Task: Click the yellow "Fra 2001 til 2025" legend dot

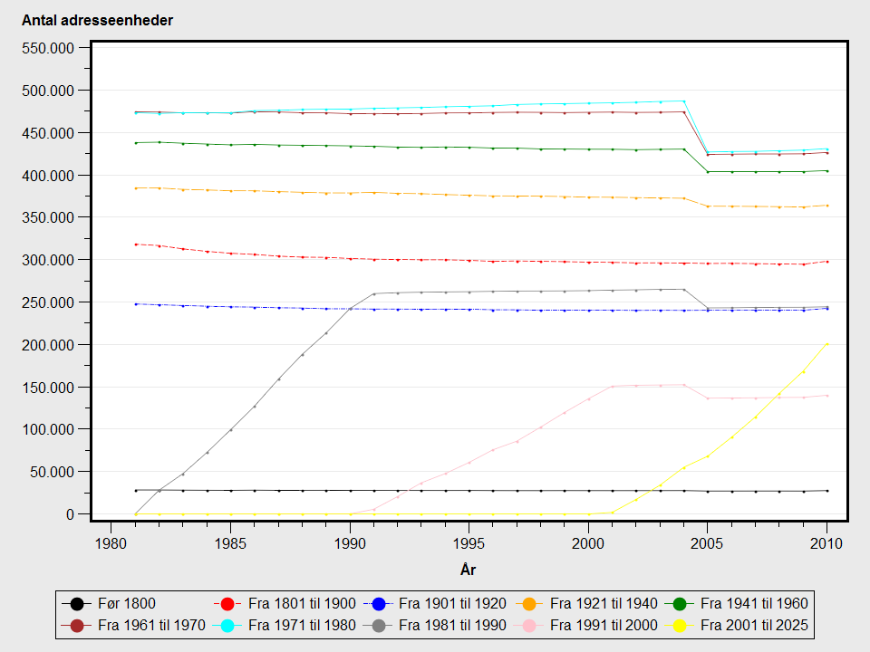Action: tap(681, 625)
